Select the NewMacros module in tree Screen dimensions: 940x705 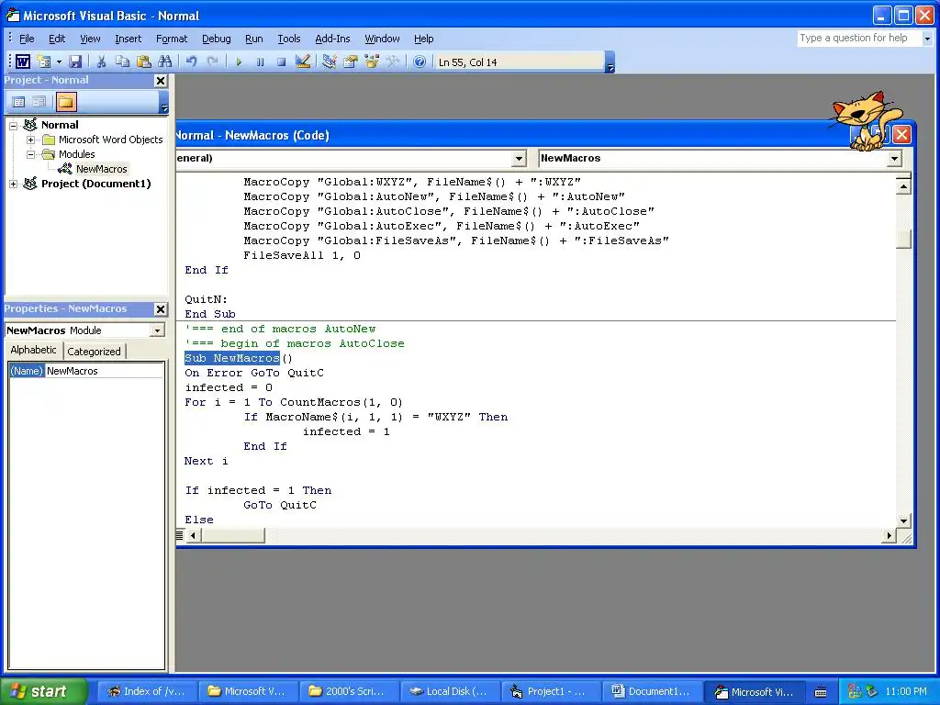101,169
